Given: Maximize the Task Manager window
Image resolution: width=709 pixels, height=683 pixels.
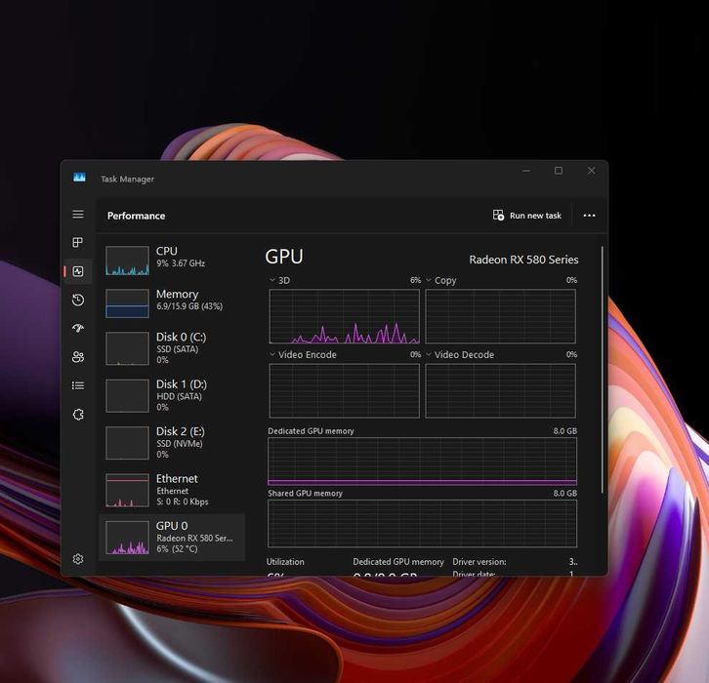Looking at the screenshot, I should tap(559, 171).
